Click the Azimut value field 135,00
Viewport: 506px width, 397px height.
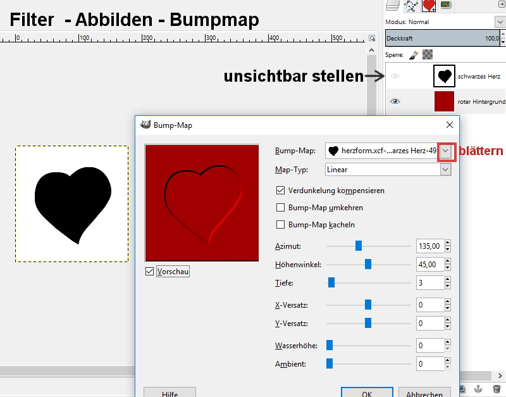point(430,246)
